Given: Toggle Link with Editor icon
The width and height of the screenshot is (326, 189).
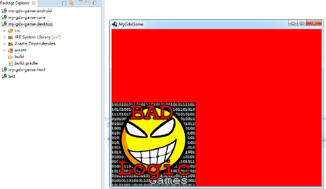Looking at the screenshot, I should point(71,3).
